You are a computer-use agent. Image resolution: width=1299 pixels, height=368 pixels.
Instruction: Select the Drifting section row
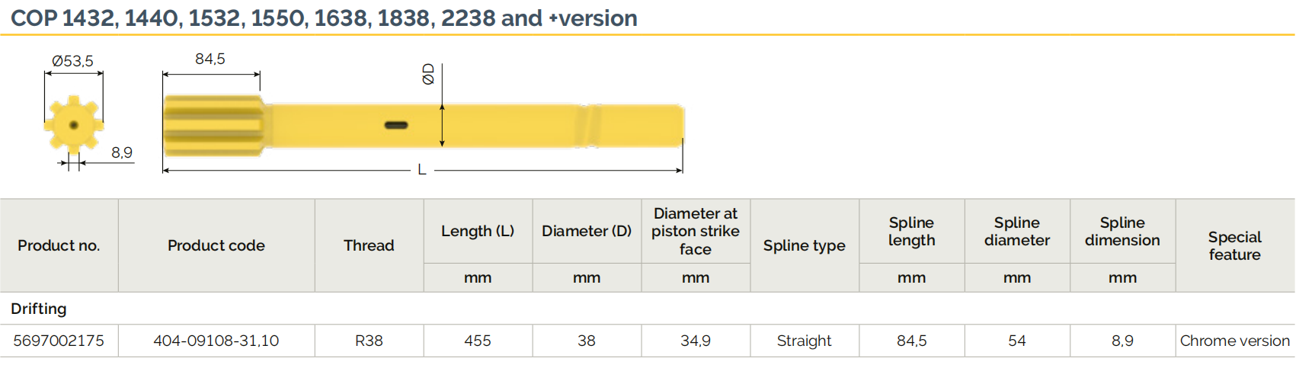coord(39,309)
